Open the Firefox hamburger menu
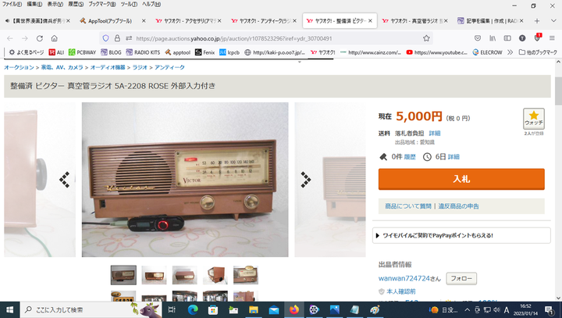Image resolution: width=562 pixels, height=318 pixels. (552, 38)
